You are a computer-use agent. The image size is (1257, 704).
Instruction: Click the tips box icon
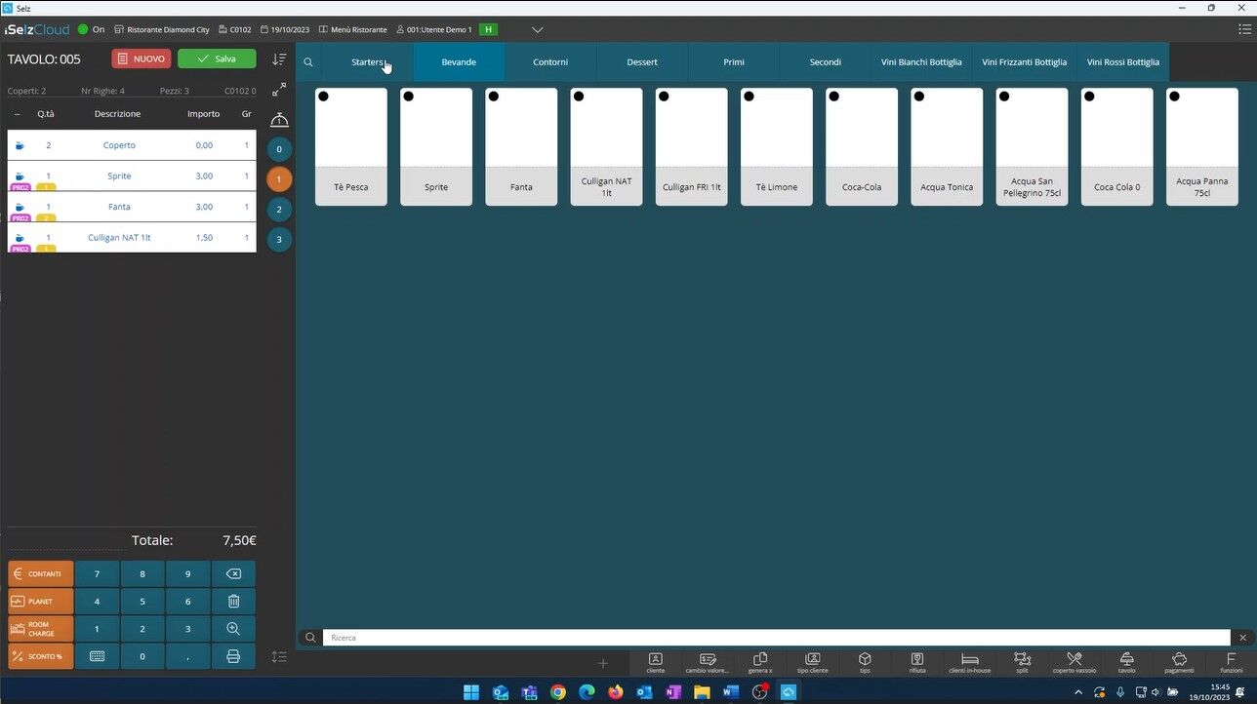tap(865, 662)
